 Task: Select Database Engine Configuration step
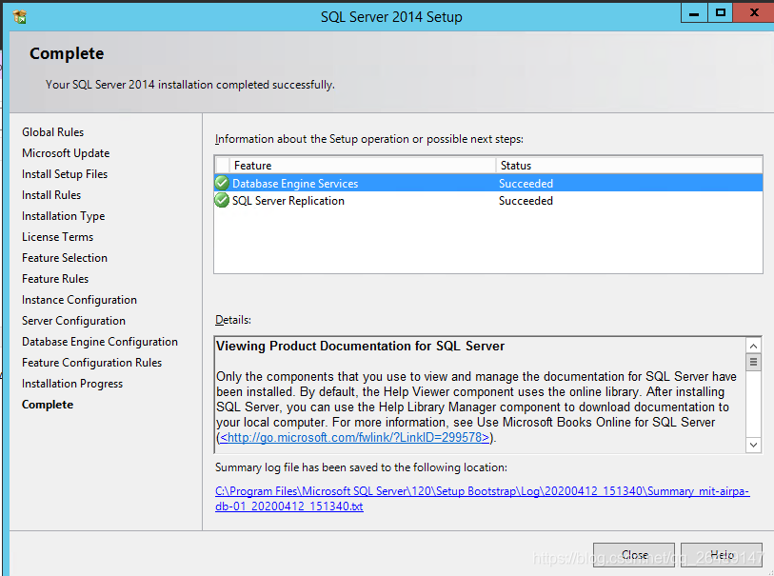click(100, 342)
